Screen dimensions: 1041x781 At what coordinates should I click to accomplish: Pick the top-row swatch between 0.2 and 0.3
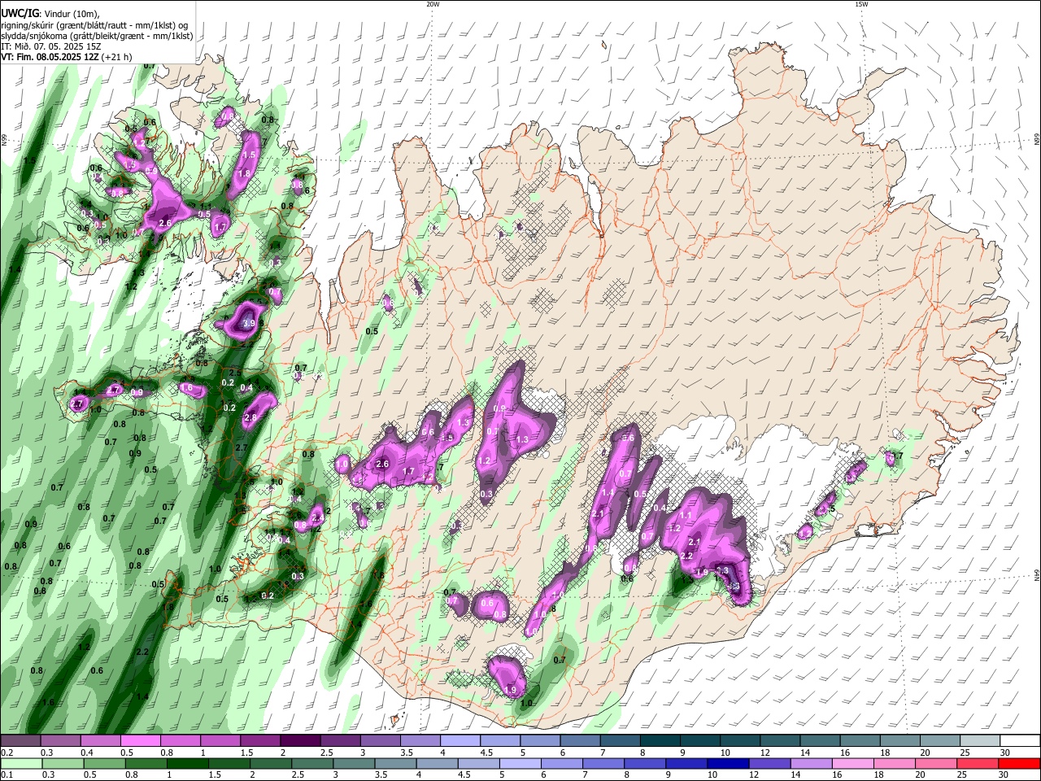[20, 741]
